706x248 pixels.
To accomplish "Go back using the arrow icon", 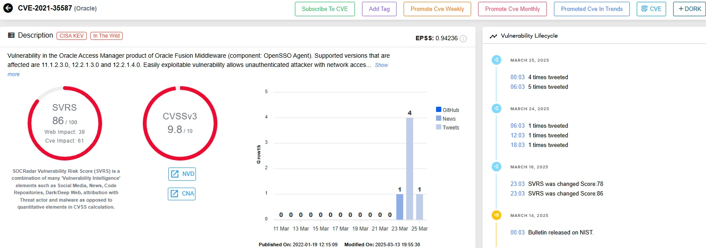I will pos(8,8).
